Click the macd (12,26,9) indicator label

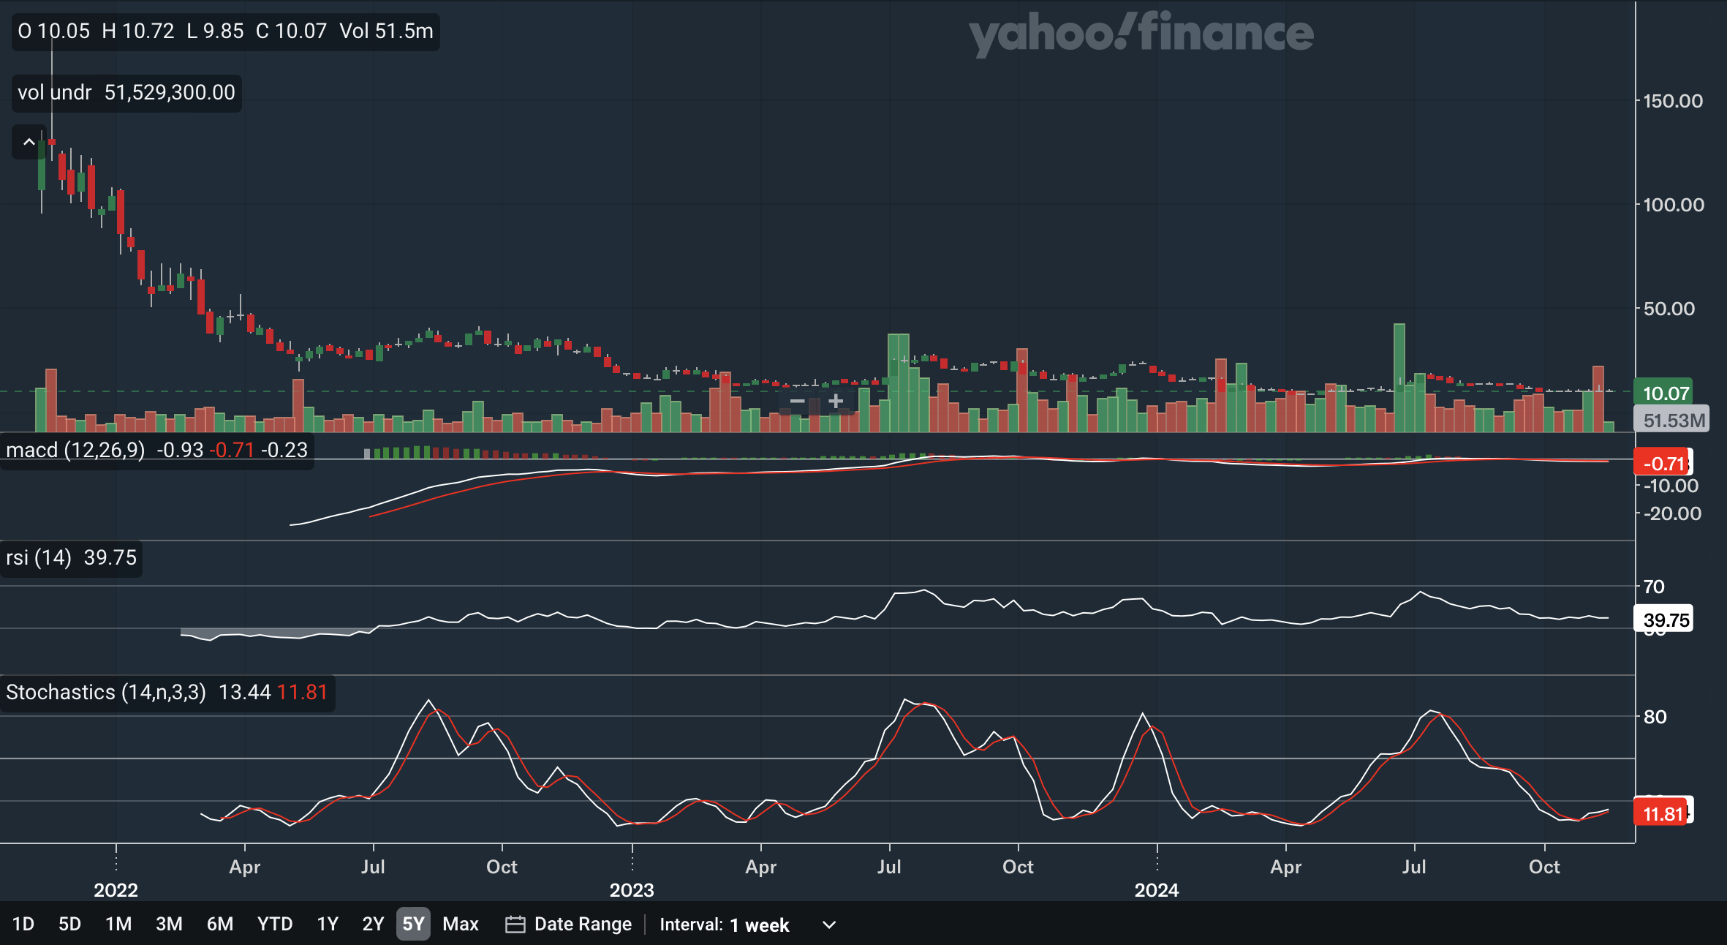(x=75, y=450)
